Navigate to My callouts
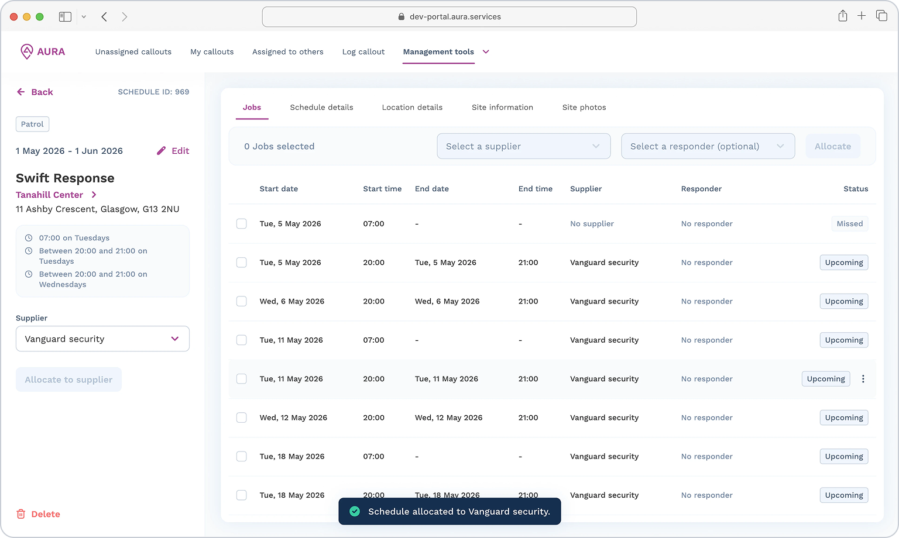 coord(212,51)
